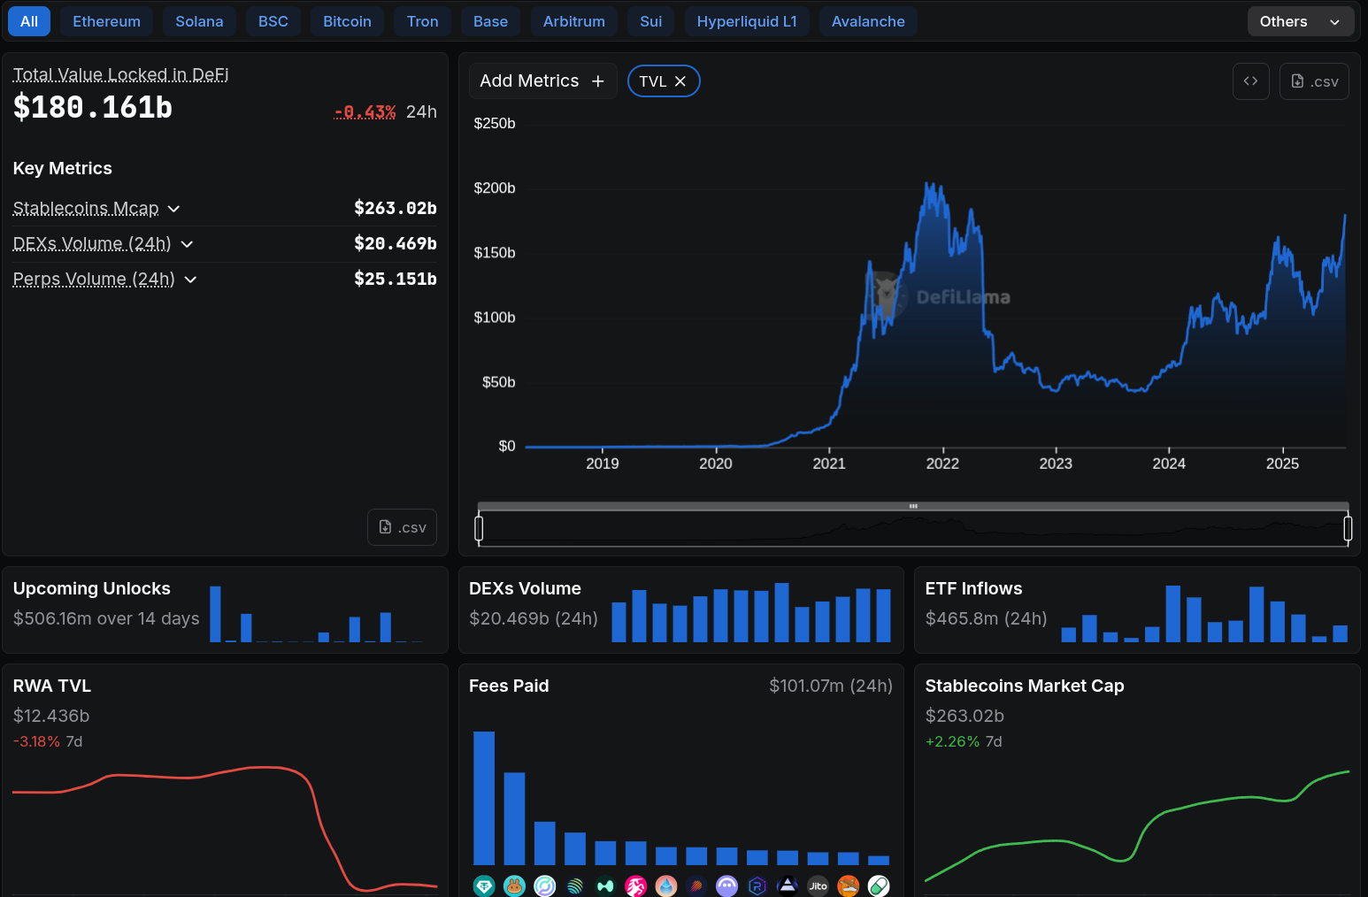The image size is (1368, 897).
Task: Expand DEXs Volume (24h) breakdown
Action: pyautogui.click(x=187, y=244)
